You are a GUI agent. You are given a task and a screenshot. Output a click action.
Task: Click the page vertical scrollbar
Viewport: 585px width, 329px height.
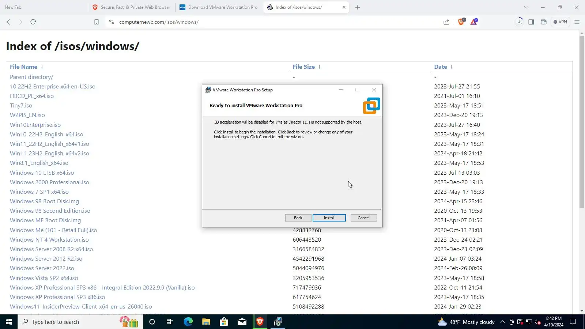582,122
